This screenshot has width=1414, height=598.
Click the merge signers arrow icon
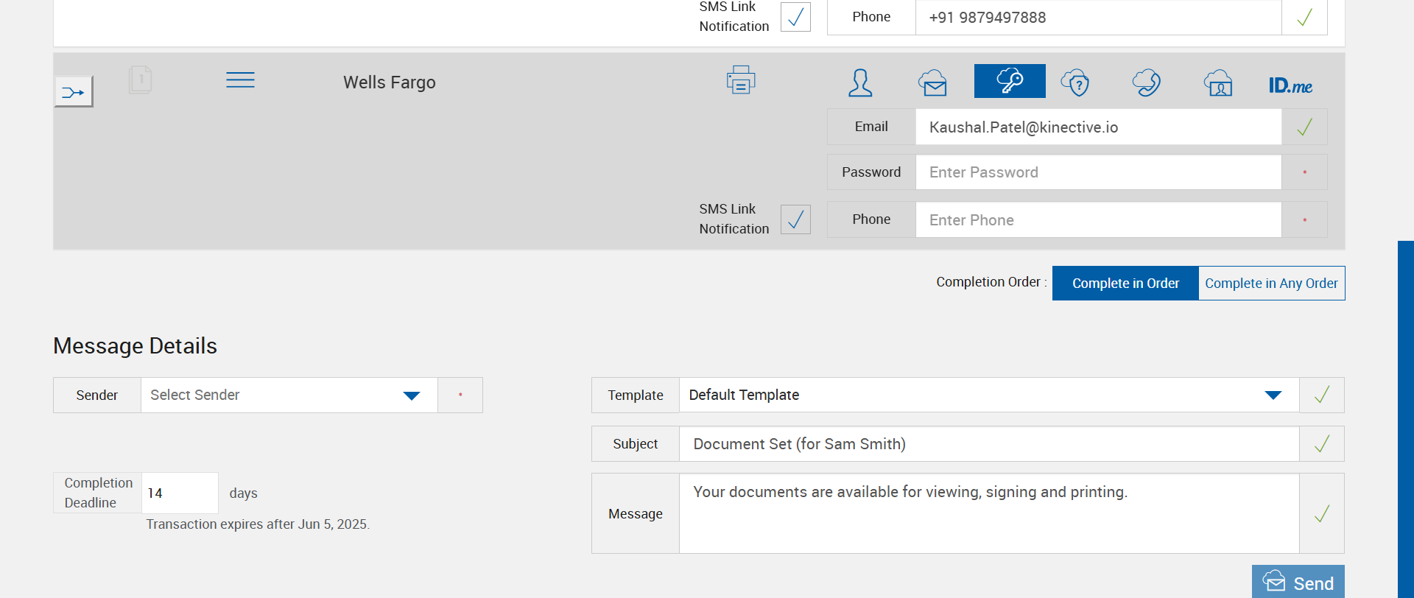(74, 92)
